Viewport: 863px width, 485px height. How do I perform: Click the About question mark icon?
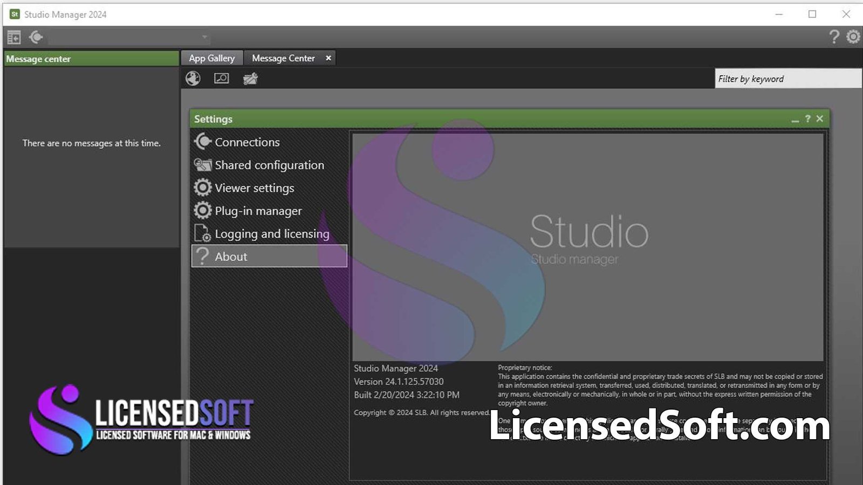click(203, 256)
